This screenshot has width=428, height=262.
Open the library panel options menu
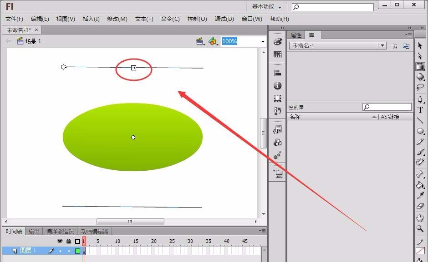pos(408,35)
